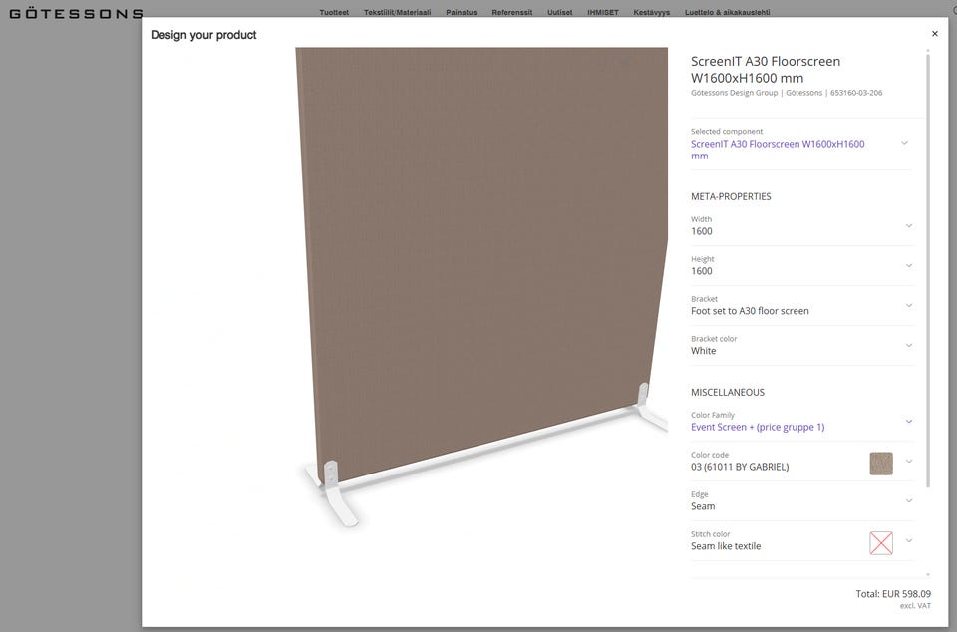Open the Tekstiilit/Materiaali menu
The image size is (957, 632).
click(x=398, y=12)
